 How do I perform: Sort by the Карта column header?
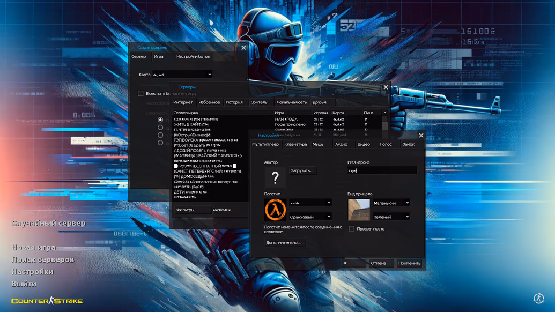(x=346, y=113)
